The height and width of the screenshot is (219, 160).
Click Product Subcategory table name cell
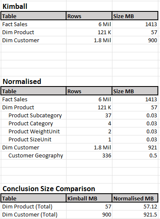(34, 115)
